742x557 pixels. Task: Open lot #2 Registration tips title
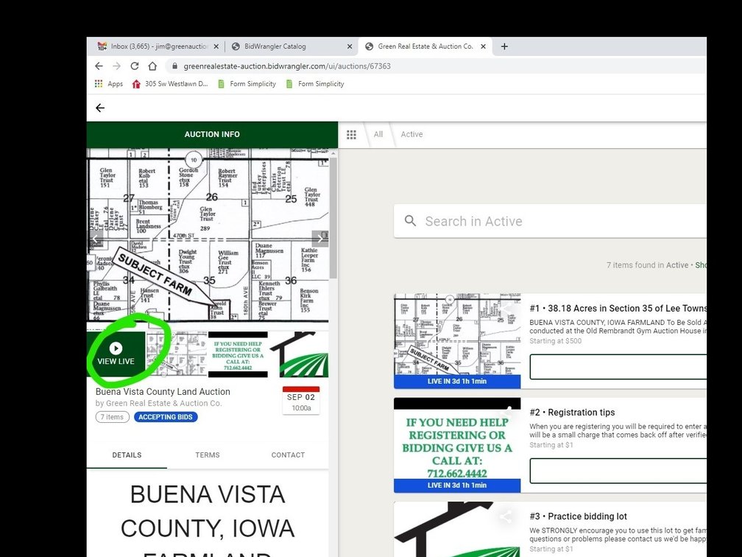[x=572, y=413]
